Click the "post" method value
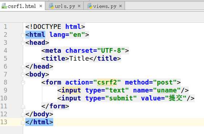Viewport: 204px width, 134px height. (x=165, y=82)
